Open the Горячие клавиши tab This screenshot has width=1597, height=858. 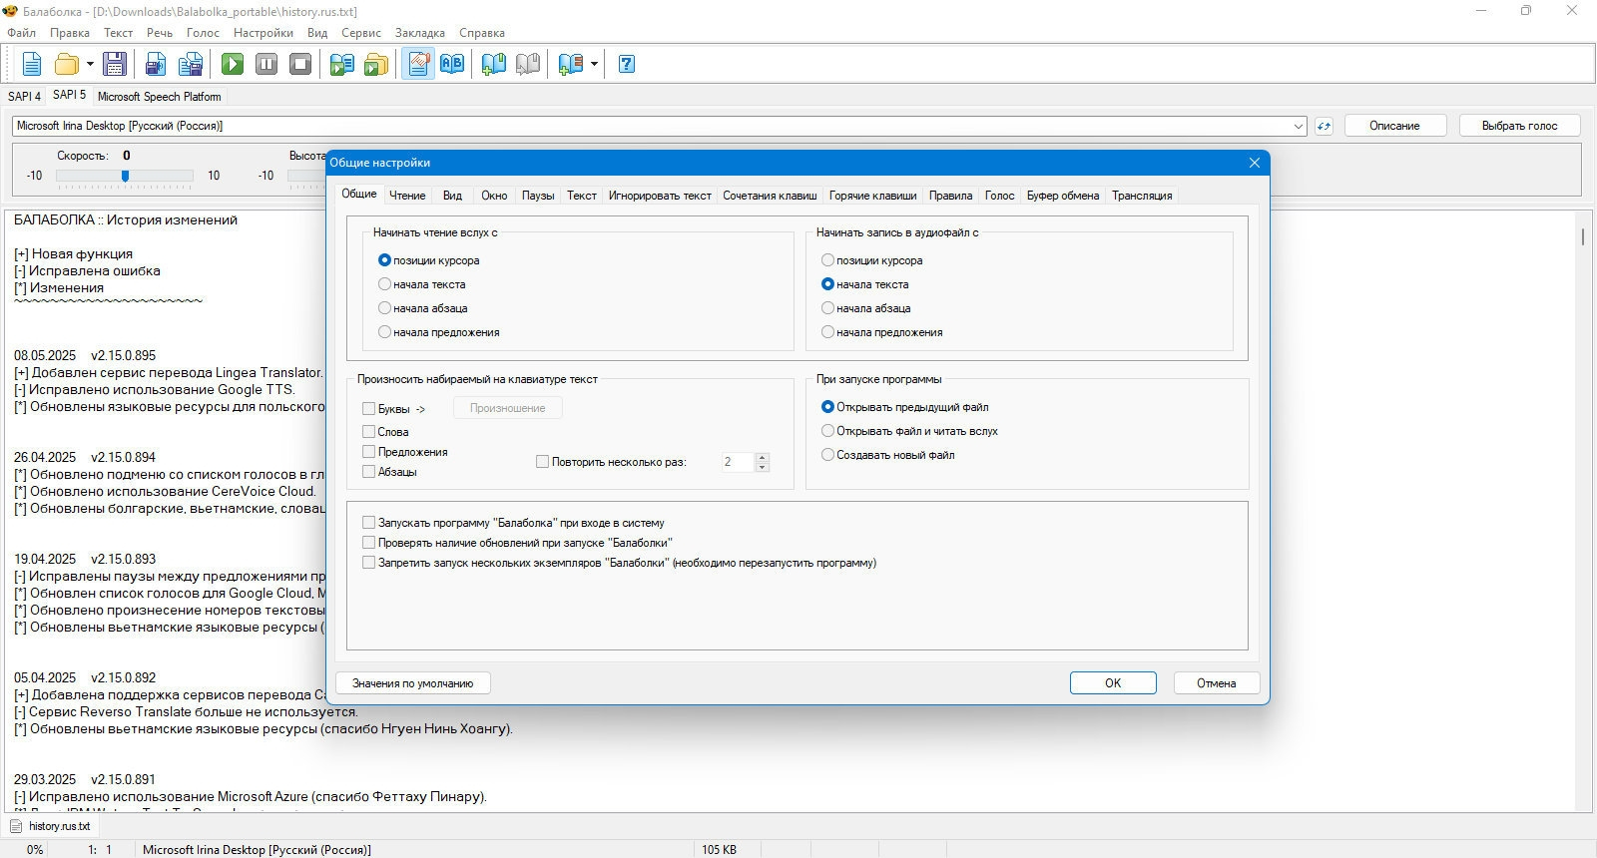coord(872,196)
